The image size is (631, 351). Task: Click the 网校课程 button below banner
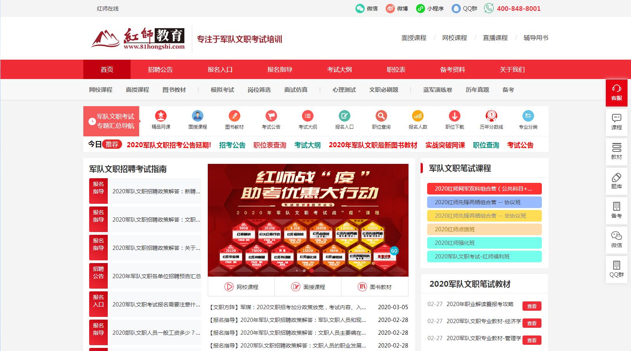coord(241,287)
